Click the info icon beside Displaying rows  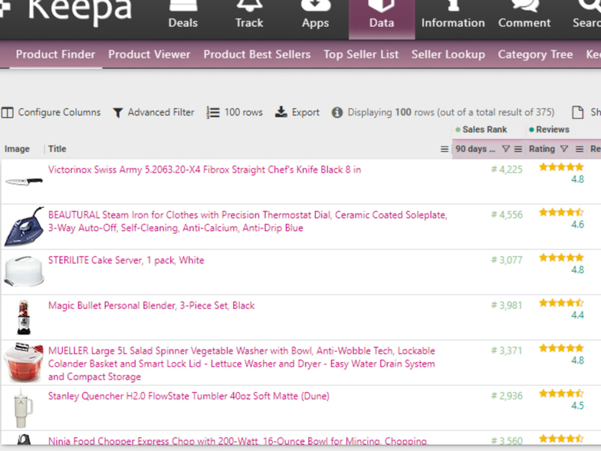click(337, 112)
